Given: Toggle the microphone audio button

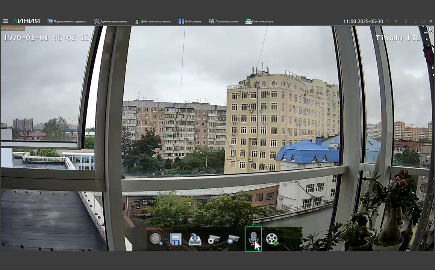Looking at the screenshot, I should point(253,238).
